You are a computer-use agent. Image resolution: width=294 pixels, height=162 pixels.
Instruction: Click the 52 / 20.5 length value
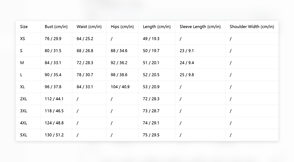pos(151,75)
